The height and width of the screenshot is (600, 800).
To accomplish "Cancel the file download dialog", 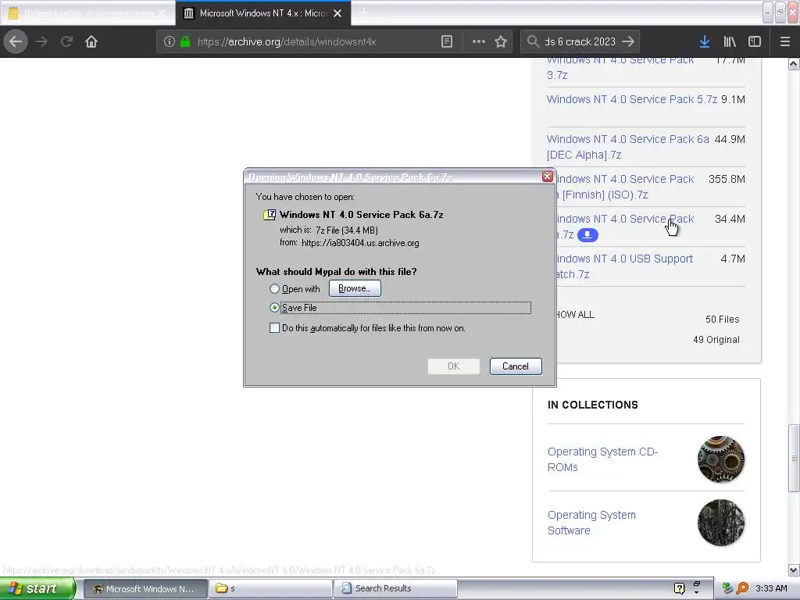I will pos(516,366).
